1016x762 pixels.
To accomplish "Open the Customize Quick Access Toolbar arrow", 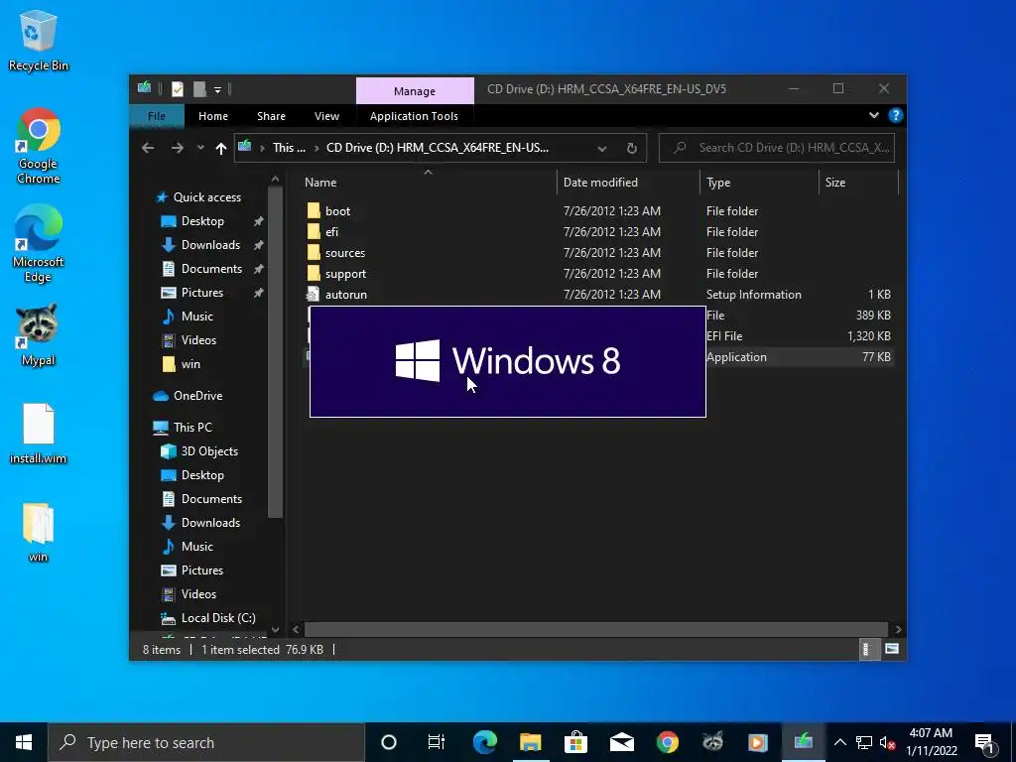I will point(217,89).
